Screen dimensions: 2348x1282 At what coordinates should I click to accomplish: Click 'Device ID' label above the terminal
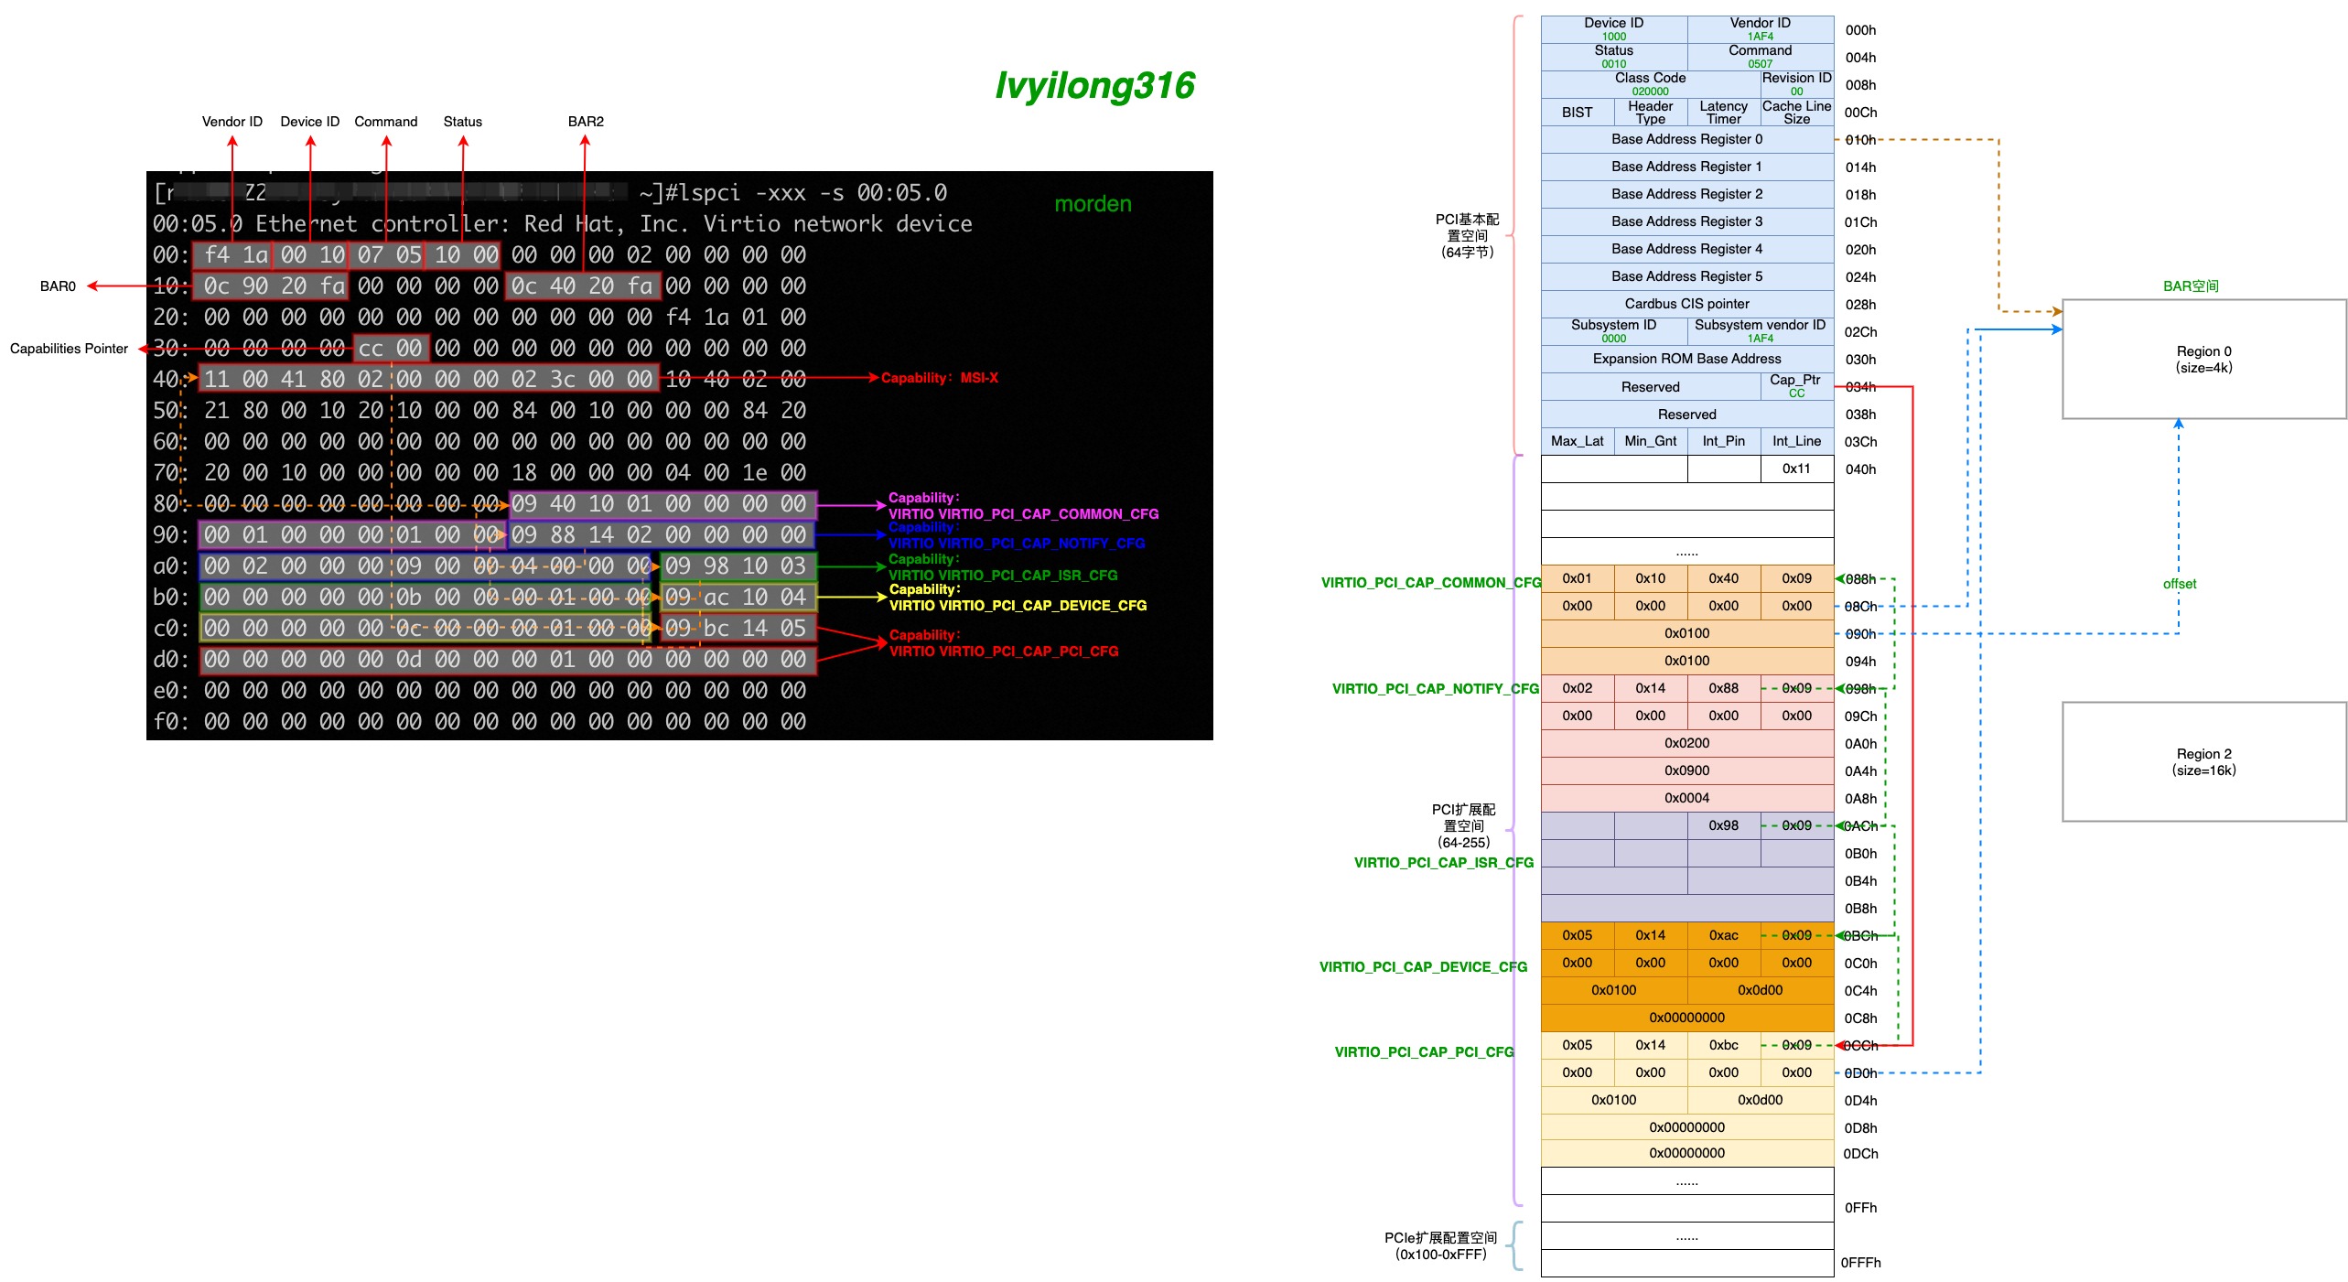point(309,122)
